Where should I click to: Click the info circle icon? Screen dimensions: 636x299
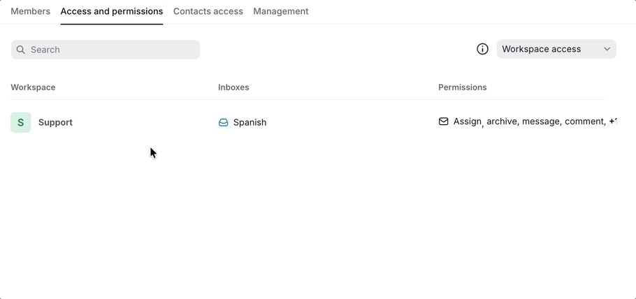pos(482,49)
